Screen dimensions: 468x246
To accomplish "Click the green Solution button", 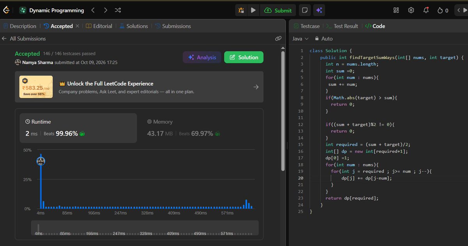I will 244,57.
